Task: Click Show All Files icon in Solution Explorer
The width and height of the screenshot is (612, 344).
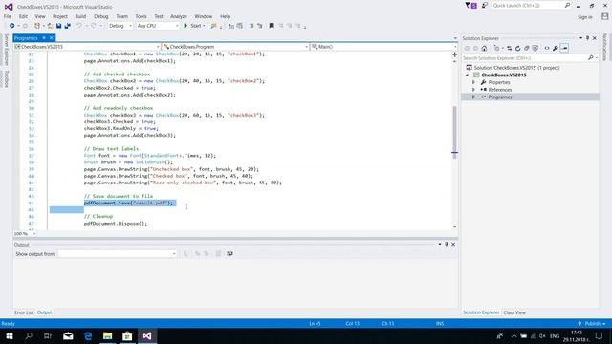Action: click(x=535, y=48)
